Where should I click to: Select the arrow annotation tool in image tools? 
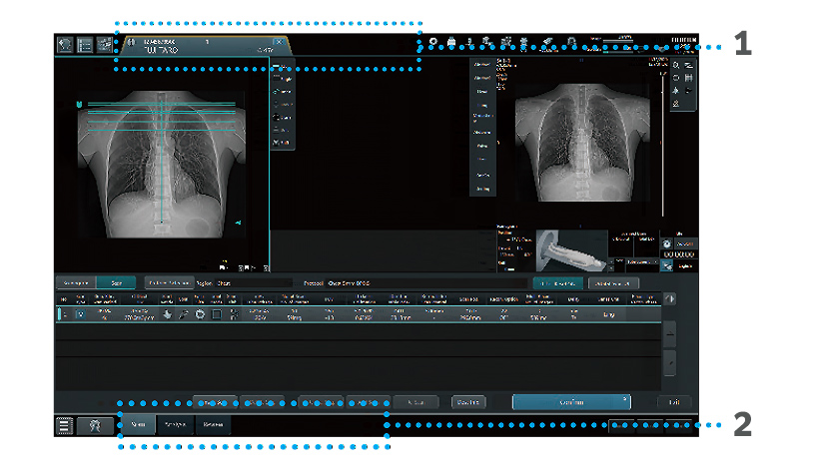tap(676, 91)
